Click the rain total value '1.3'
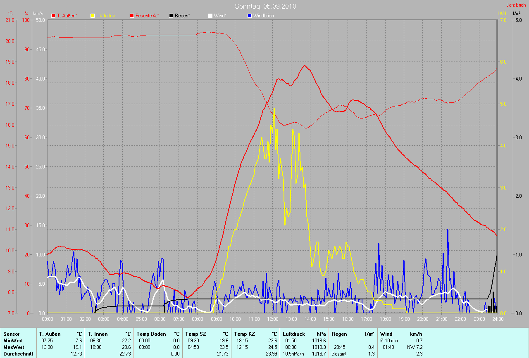The height and width of the screenshot is (358, 529). pyautogui.click(x=371, y=354)
